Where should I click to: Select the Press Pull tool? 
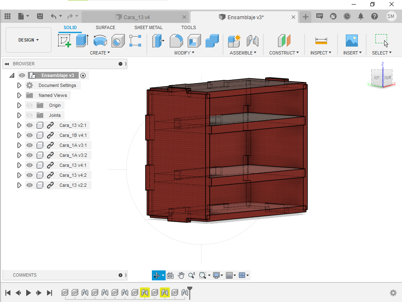pos(158,40)
